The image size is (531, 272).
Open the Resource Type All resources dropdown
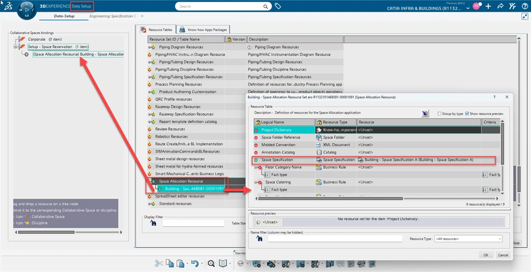[x=468, y=239]
